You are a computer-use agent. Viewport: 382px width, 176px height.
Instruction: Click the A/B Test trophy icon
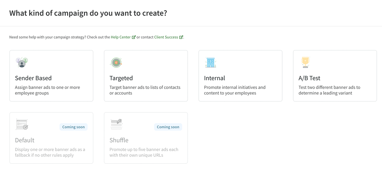click(x=305, y=62)
